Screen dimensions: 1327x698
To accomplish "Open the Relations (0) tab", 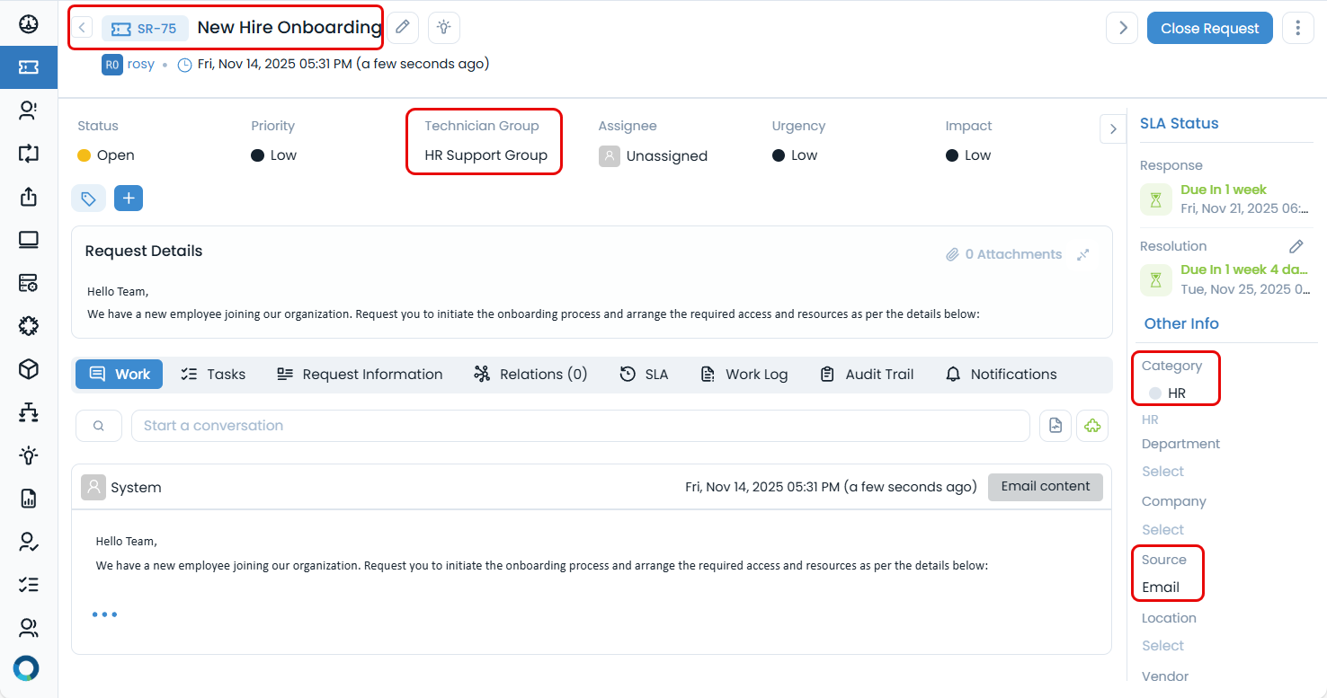I will tap(530, 375).
